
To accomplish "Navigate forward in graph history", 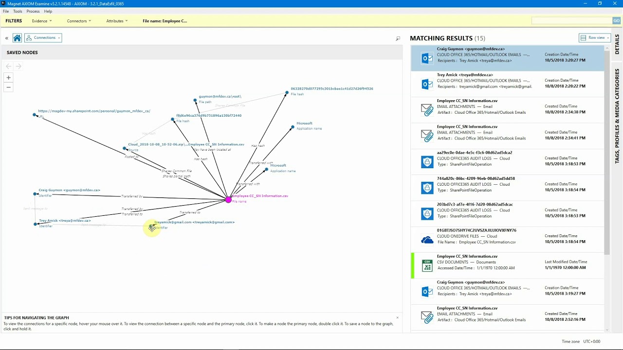I will pos(18,66).
